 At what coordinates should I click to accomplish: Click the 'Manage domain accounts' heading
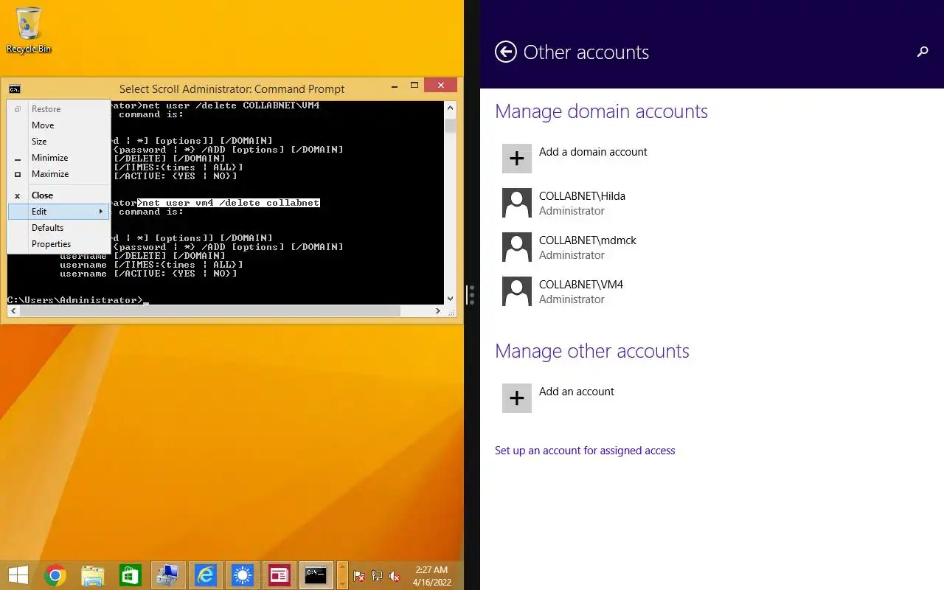pyautogui.click(x=601, y=111)
